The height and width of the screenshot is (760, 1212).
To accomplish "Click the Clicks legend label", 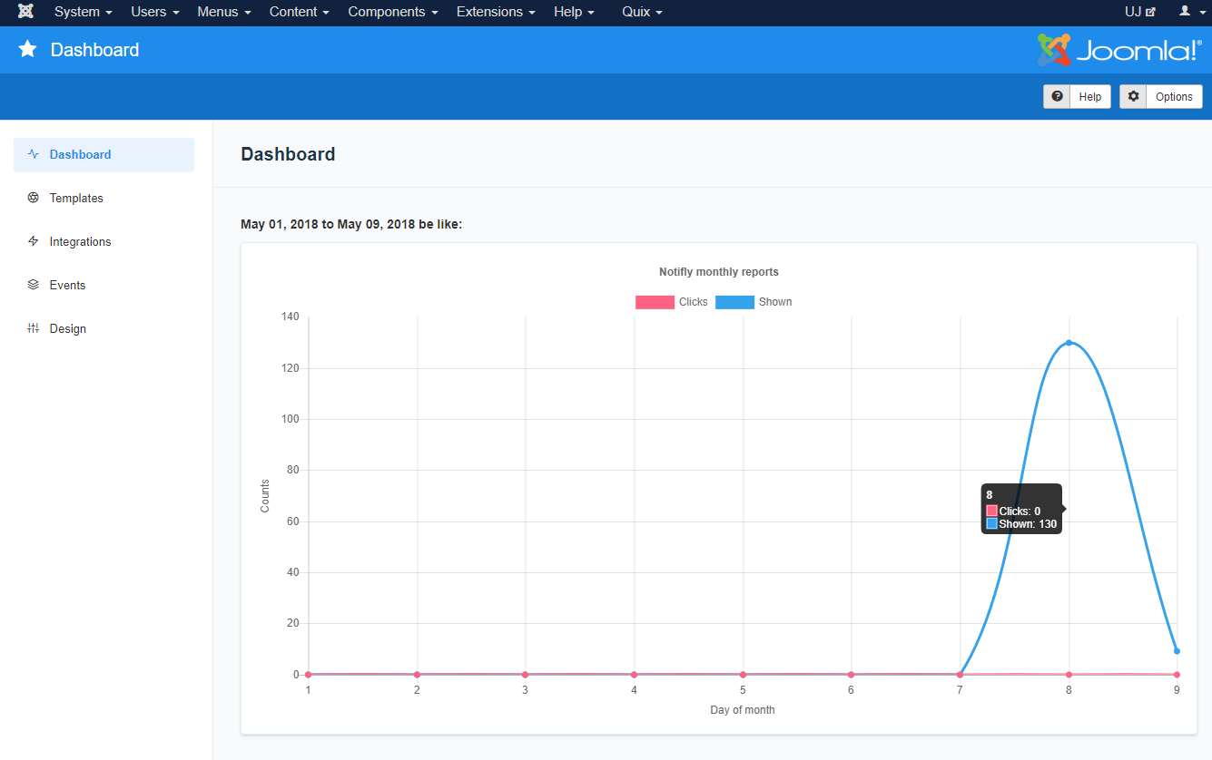I will [694, 302].
